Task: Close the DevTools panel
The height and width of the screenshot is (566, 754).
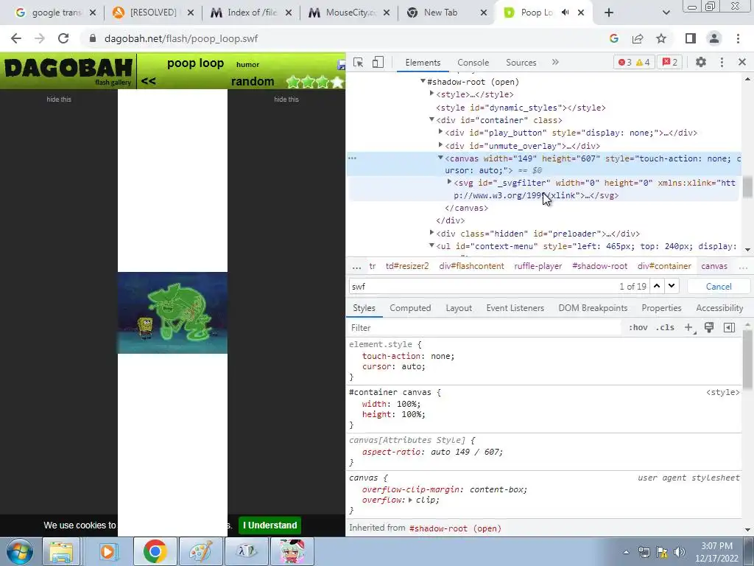Action: [x=742, y=62]
